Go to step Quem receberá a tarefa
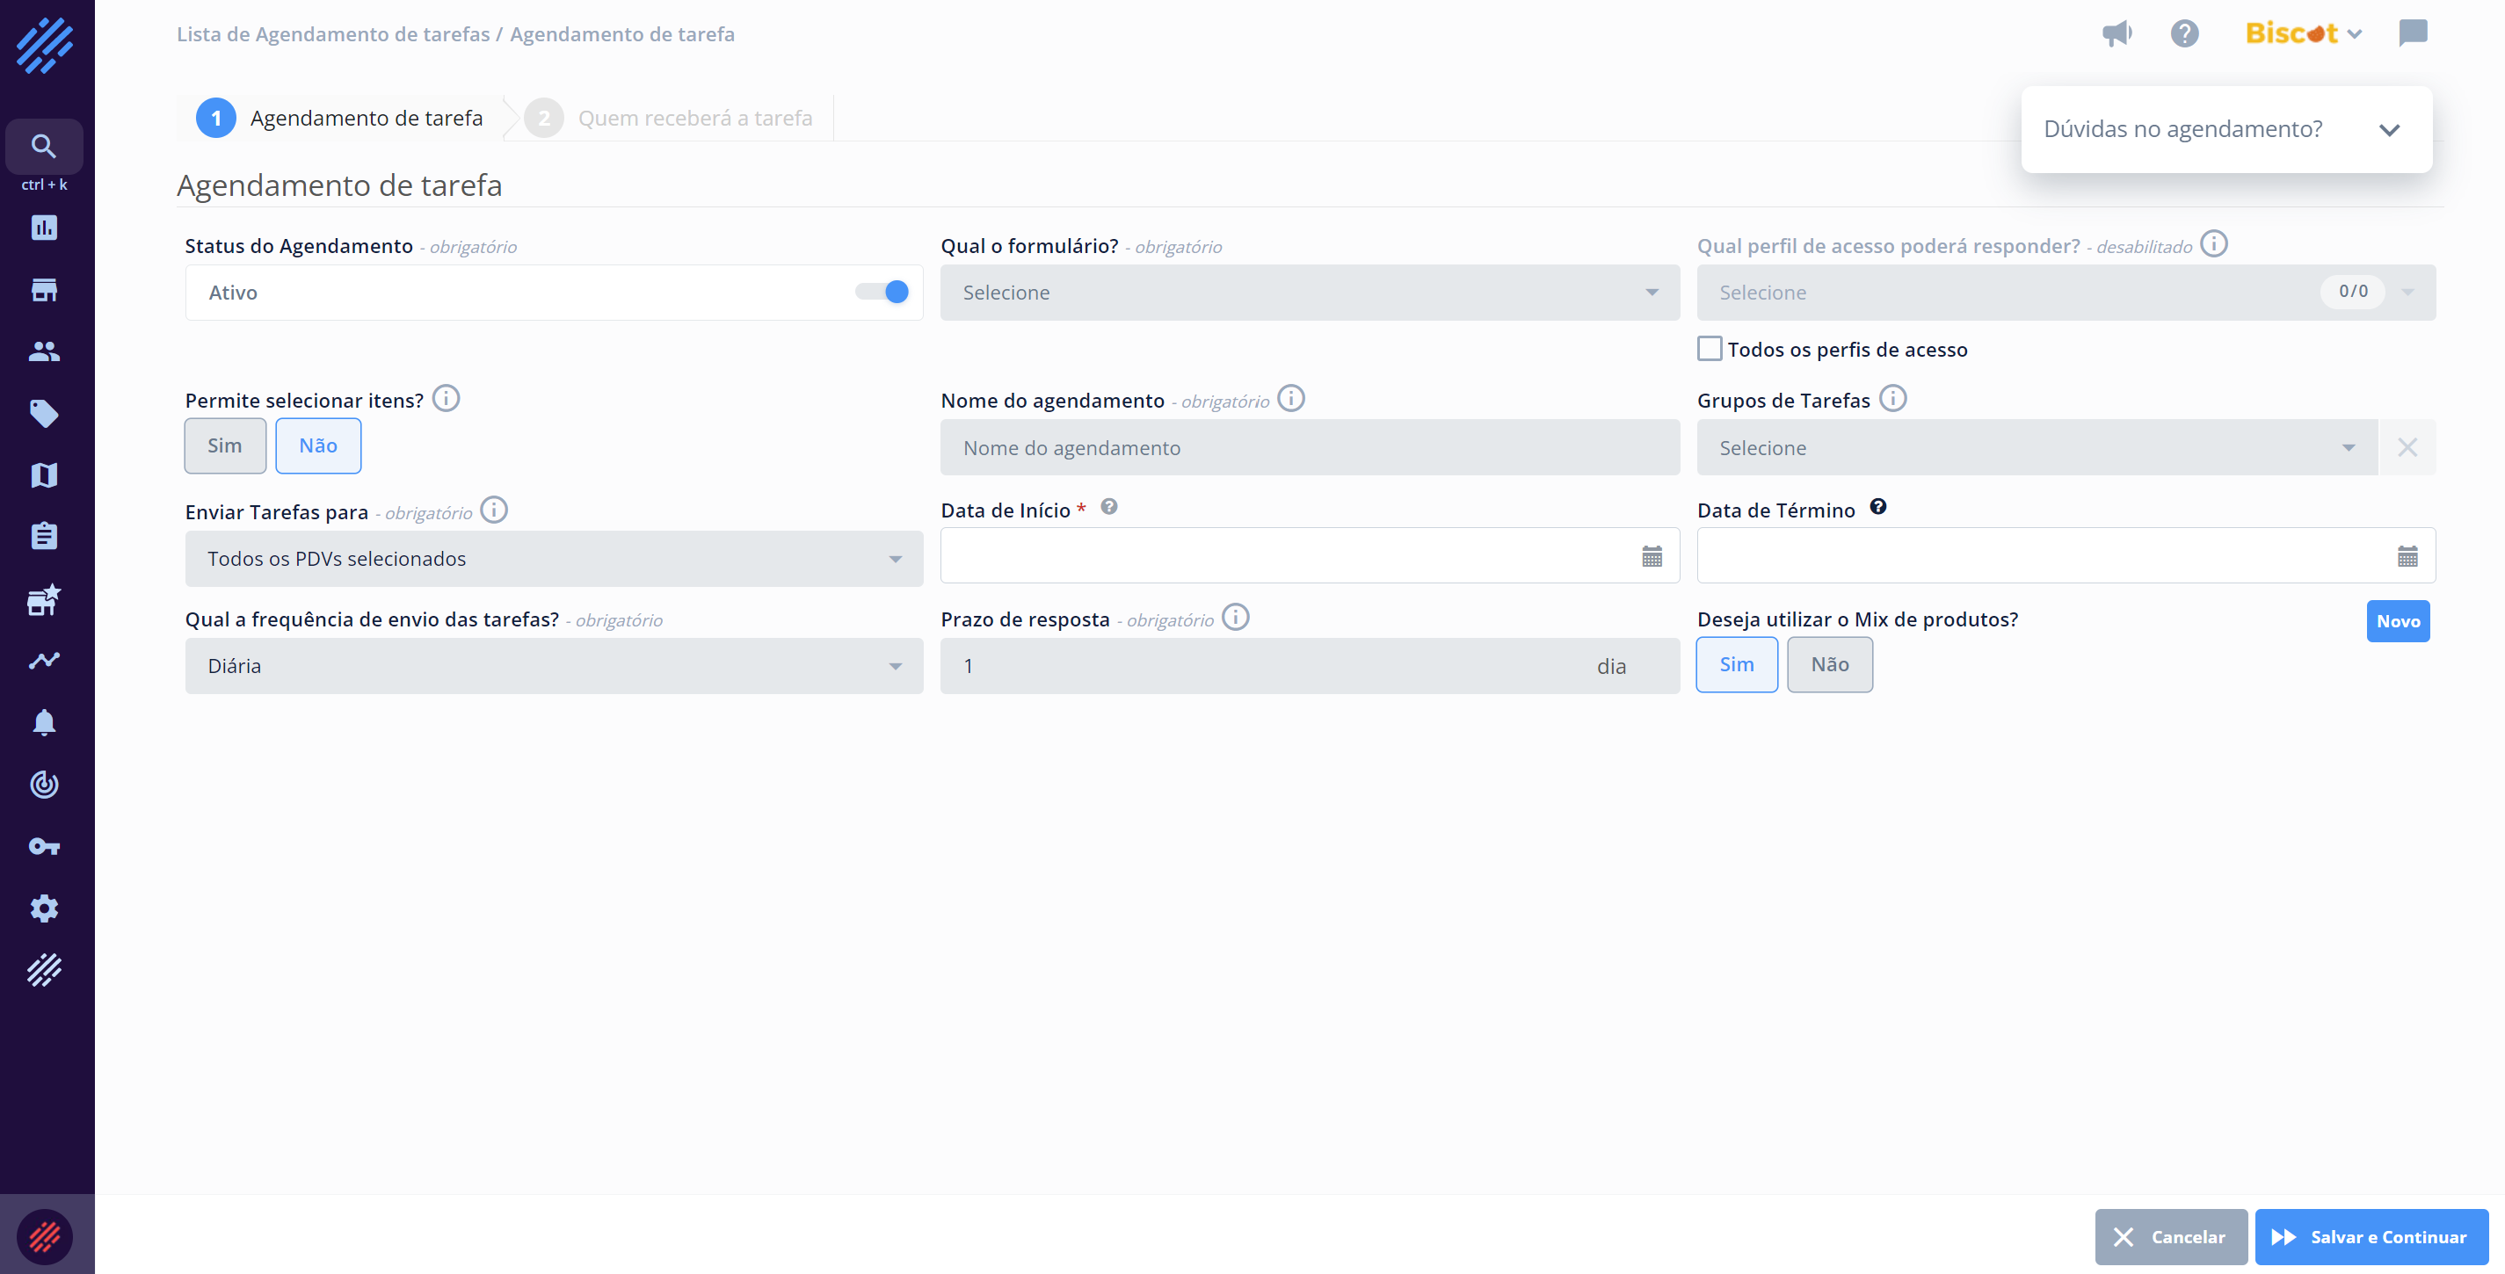 [694, 119]
